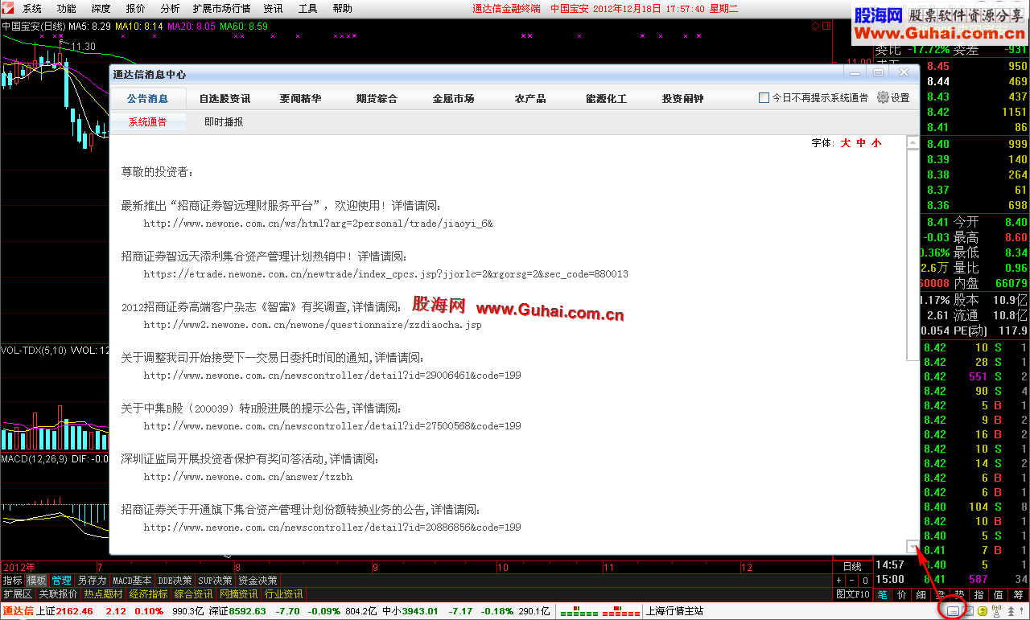Open the 关联报价 tab
This screenshot has height=620, width=1030.
click(59, 594)
